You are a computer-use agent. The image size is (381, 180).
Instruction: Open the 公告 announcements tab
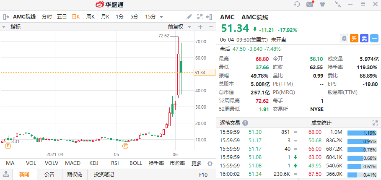[x=49, y=175]
